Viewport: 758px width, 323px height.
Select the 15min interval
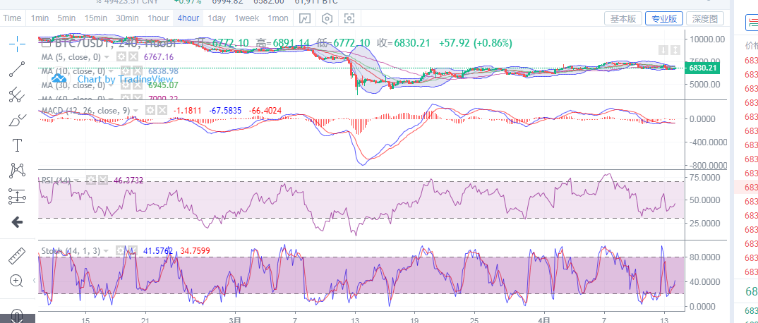point(96,18)
